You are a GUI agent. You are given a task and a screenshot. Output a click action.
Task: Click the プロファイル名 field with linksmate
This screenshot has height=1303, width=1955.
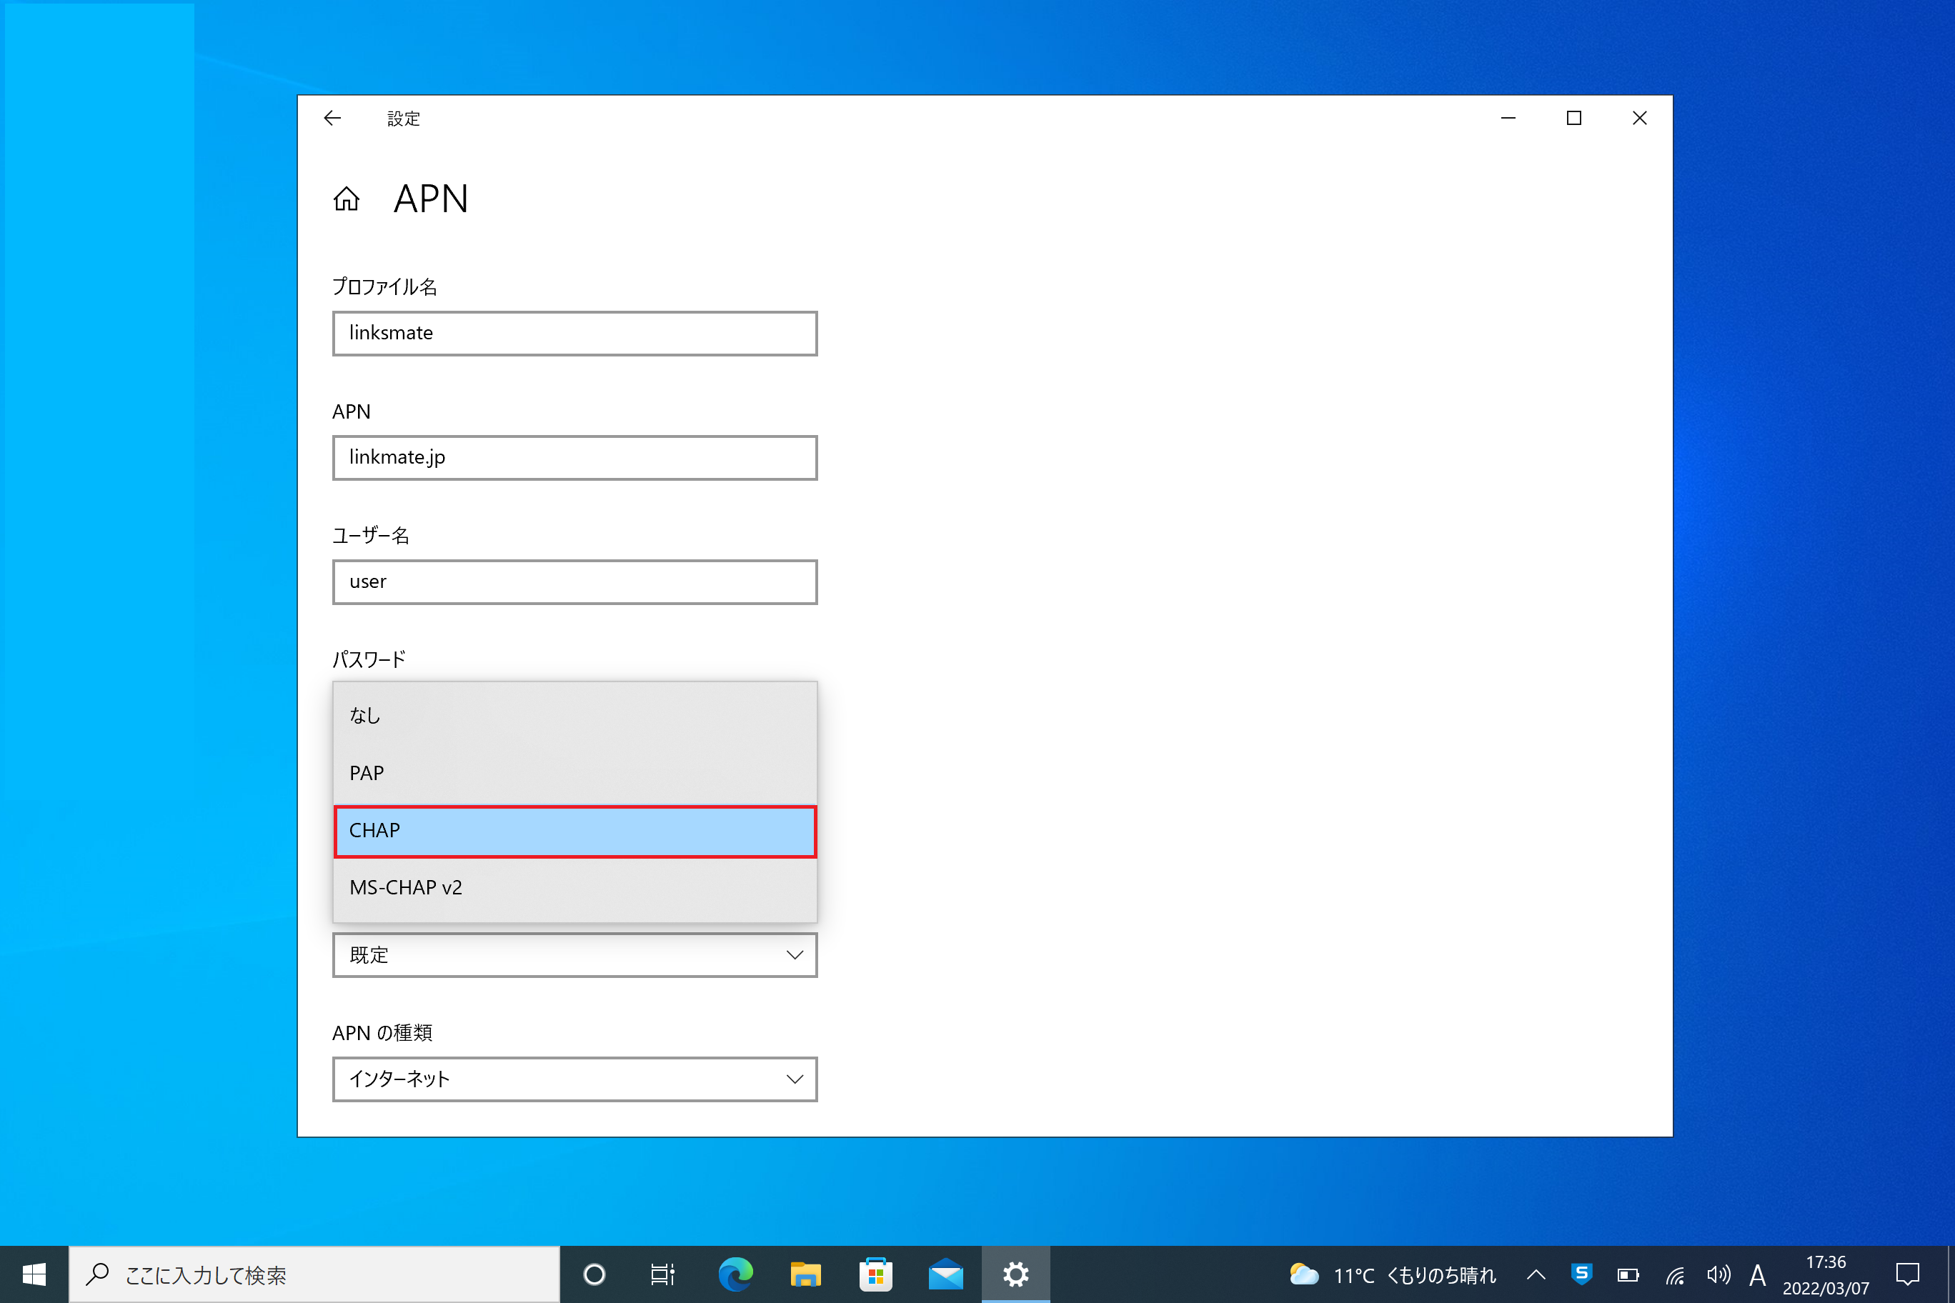click(x=575, y=333)
